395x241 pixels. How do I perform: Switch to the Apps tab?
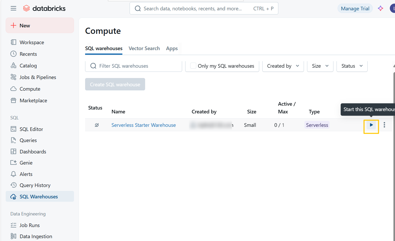click(x=172, y=49)
